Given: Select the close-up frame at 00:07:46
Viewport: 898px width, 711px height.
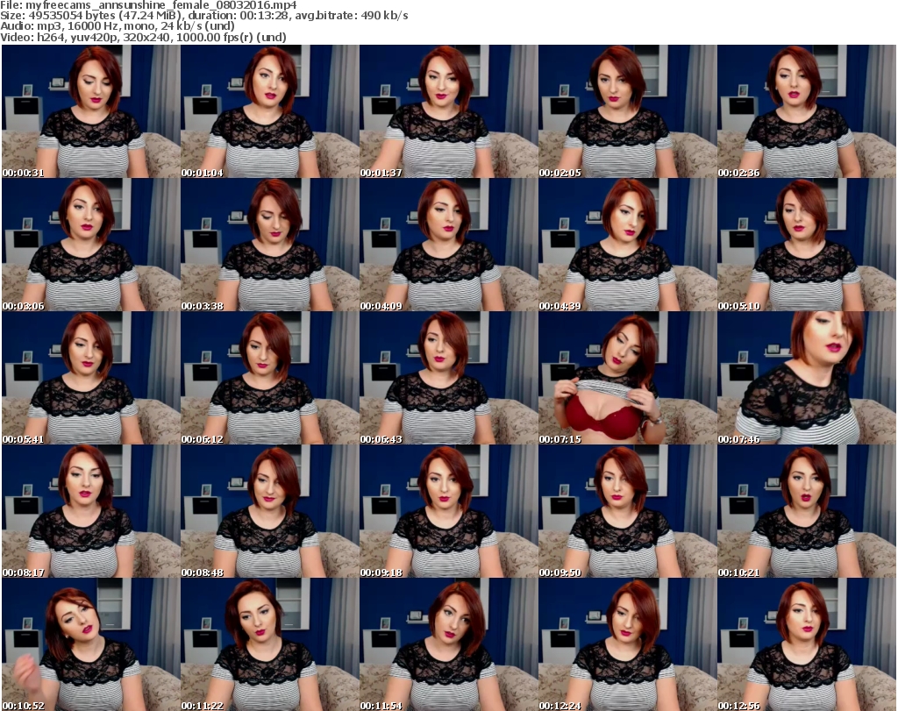Looking at the screenshot, I should [807, 378].
